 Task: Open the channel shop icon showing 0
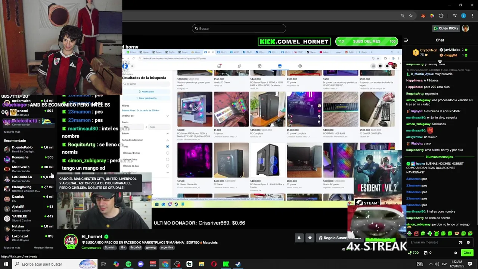coord(428,253)
